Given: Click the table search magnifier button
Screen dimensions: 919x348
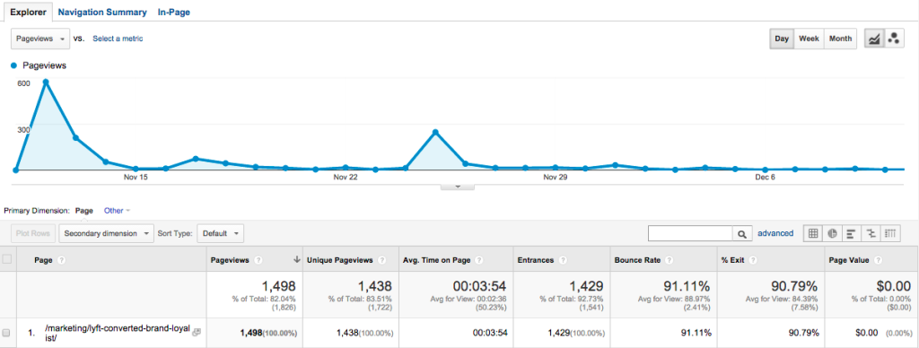Looking at the screenshot, I should (742, 233).
